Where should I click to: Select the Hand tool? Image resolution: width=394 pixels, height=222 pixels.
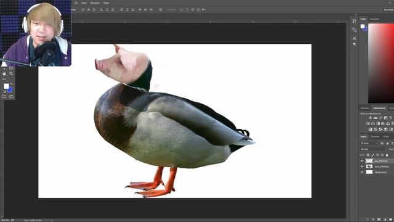click(x=4, y=74)
